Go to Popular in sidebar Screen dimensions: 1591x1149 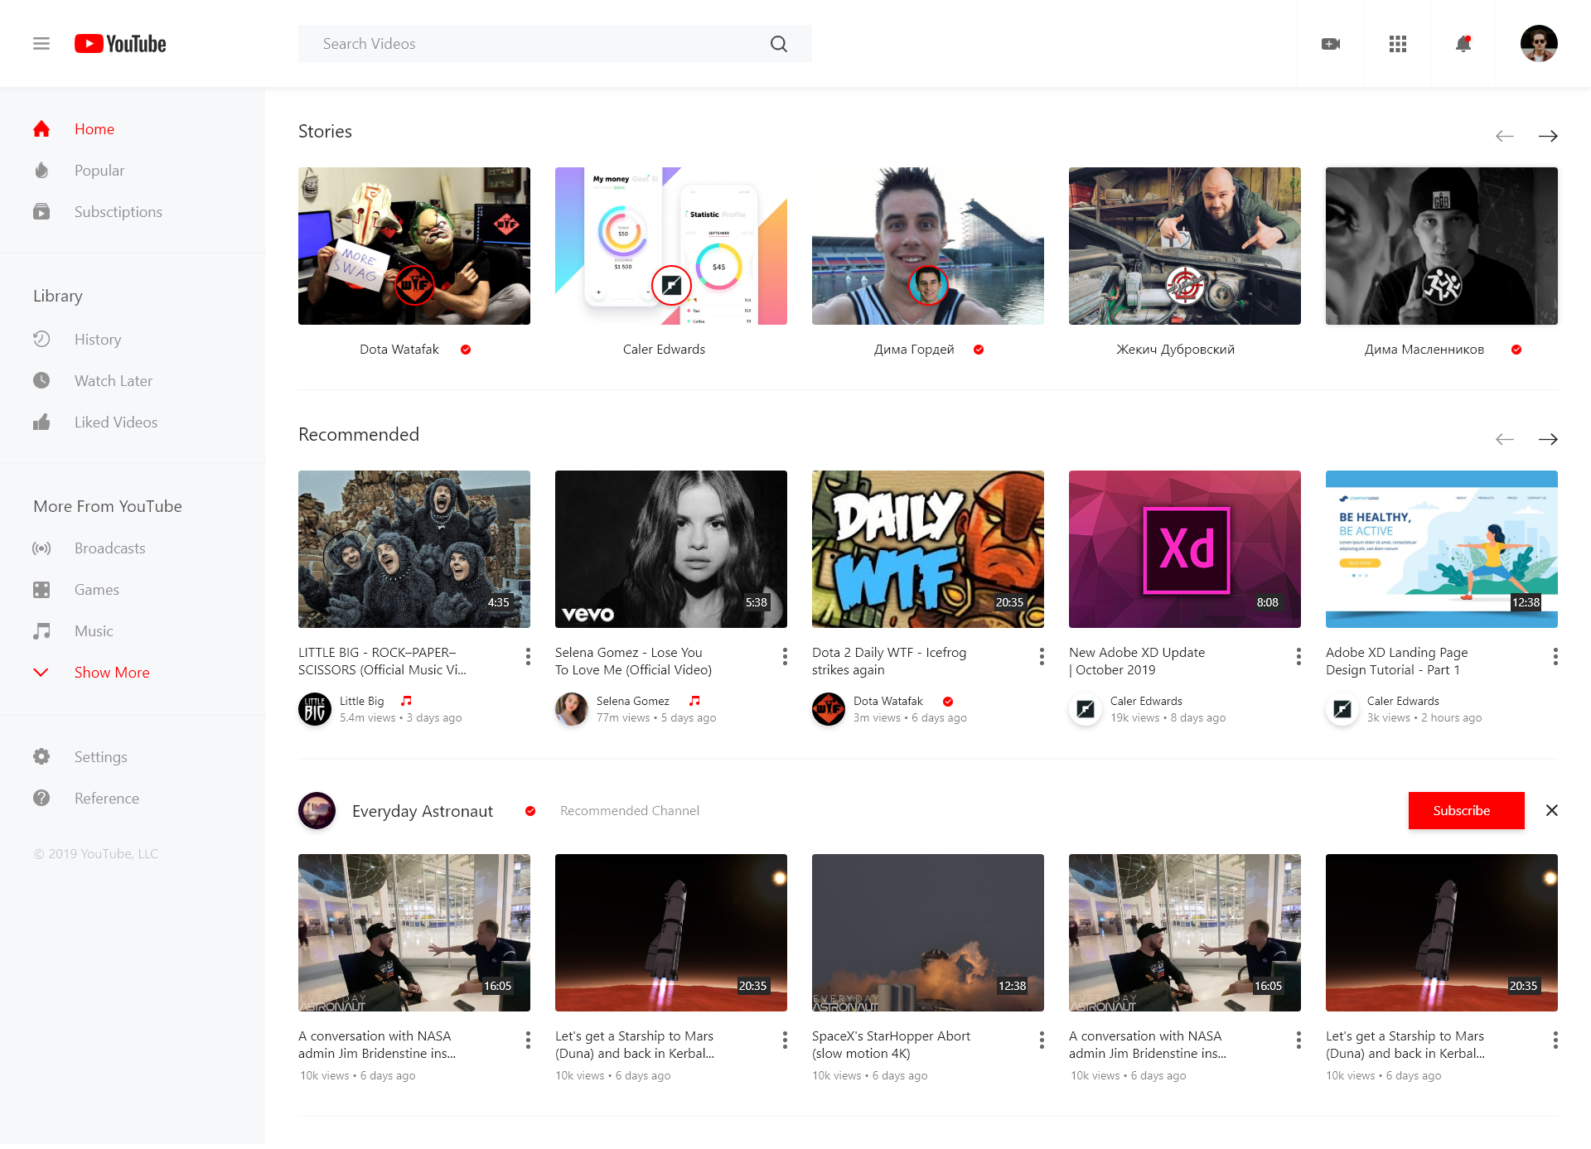[99, 170]
